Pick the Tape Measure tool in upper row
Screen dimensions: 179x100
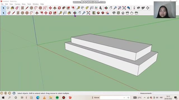pyautogui.click(x=78, y=8)
